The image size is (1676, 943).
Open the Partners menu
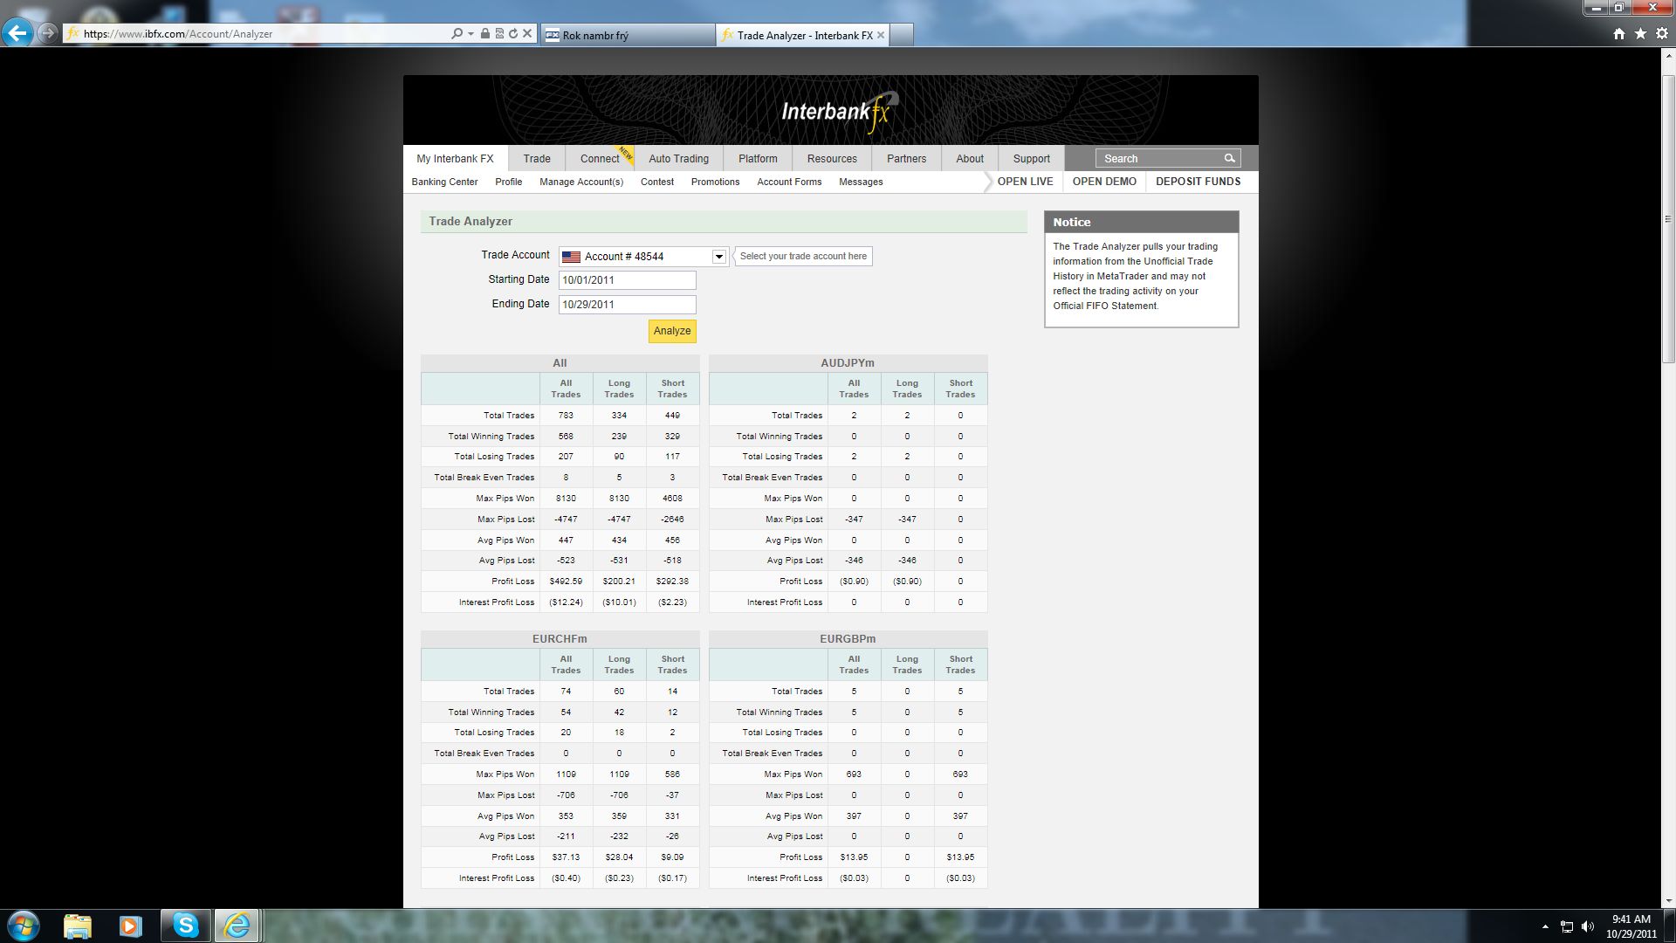[x=906, y=158]
